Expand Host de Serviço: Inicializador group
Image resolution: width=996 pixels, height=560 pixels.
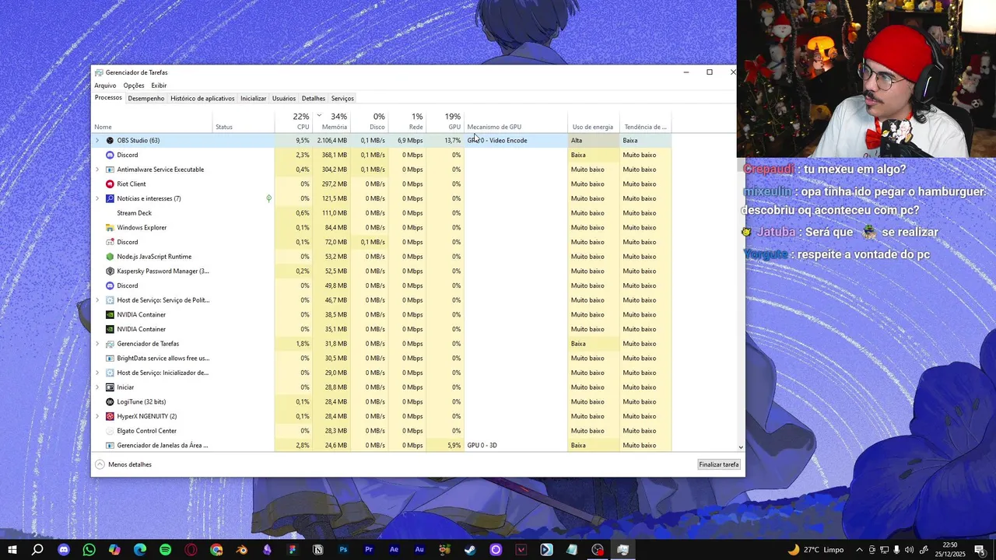click(97, 373)
